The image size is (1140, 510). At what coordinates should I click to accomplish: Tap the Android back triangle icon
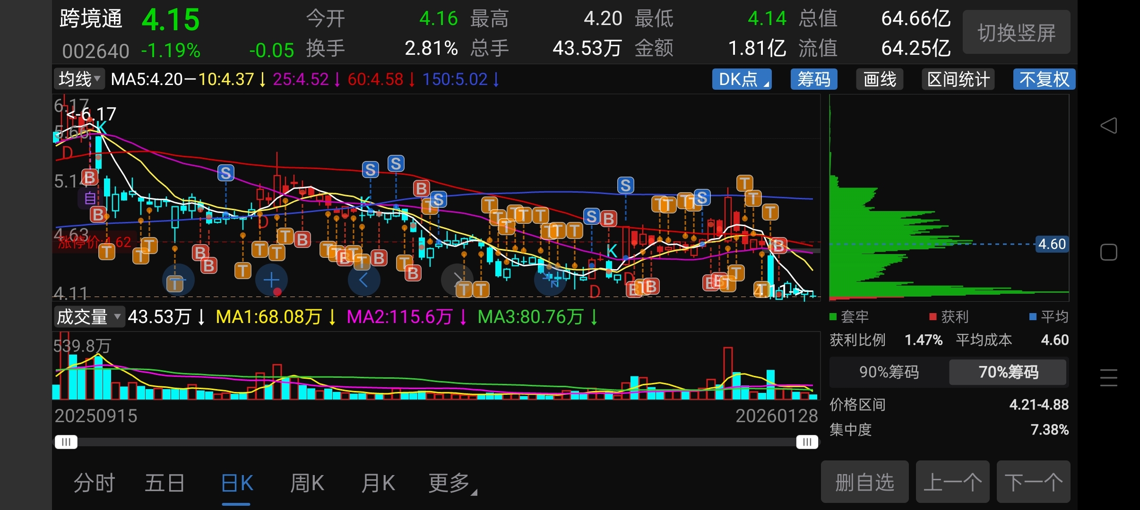click(x=1109, y=126)
